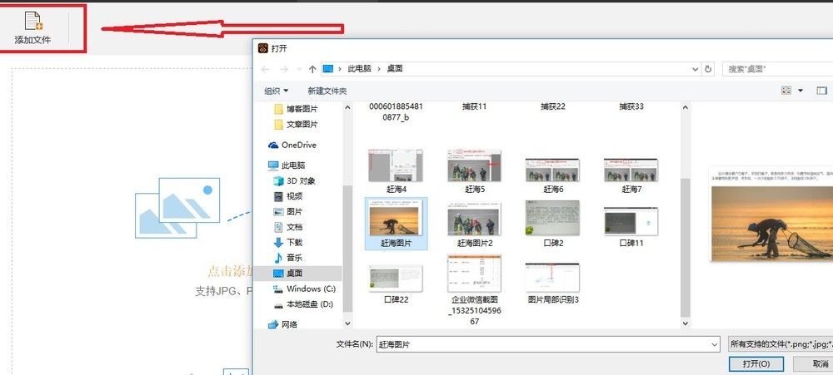Screen dimensions: 833x375
Task: Click 打开(O) button
Action: (756, 364)
